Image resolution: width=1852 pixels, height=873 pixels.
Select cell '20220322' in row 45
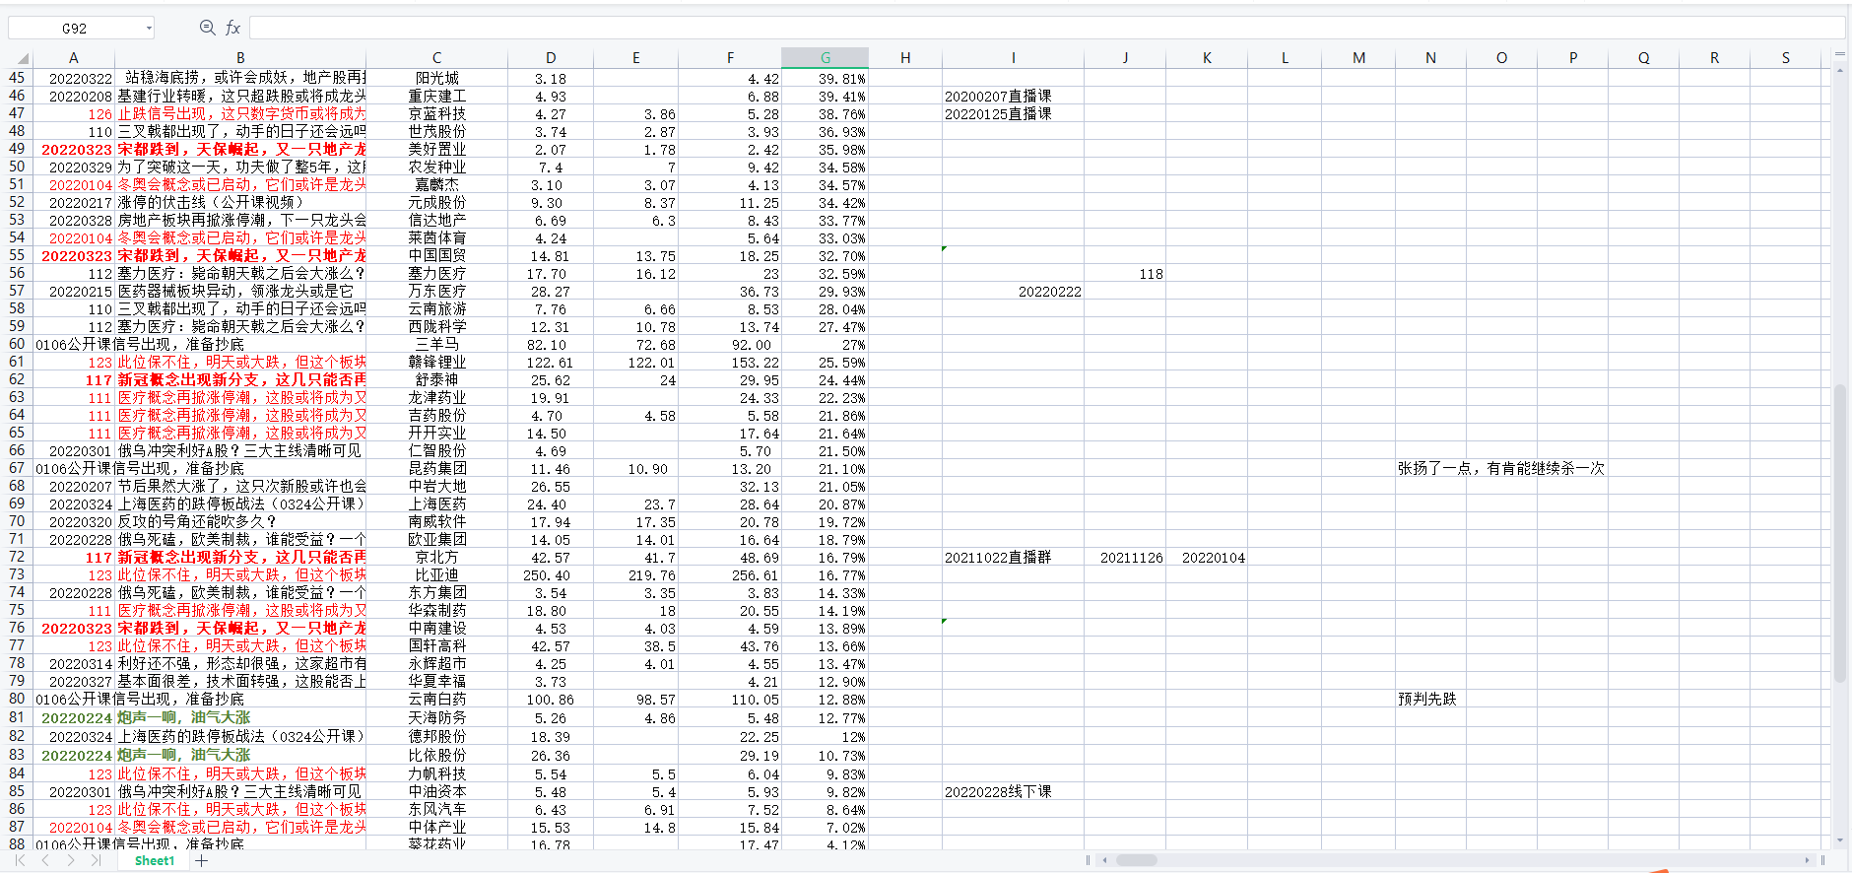pos(74,78)
